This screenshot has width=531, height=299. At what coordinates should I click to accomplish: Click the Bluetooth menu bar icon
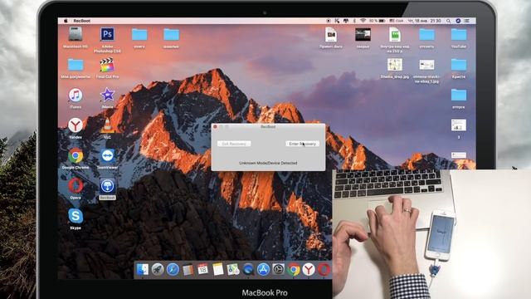(x=354, y=21)
